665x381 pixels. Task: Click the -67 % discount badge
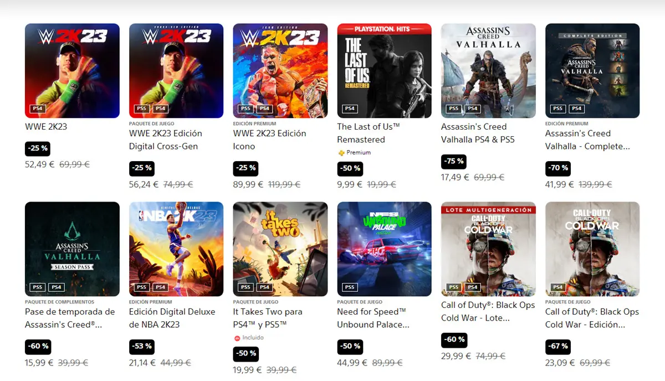click(557, 347)
